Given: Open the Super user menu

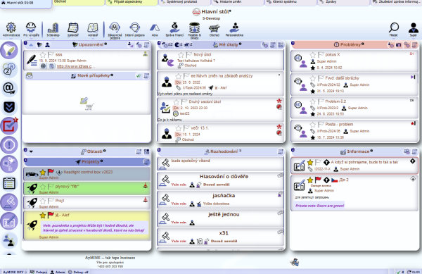Looking at the screenshot, I should tap(413, 28).
